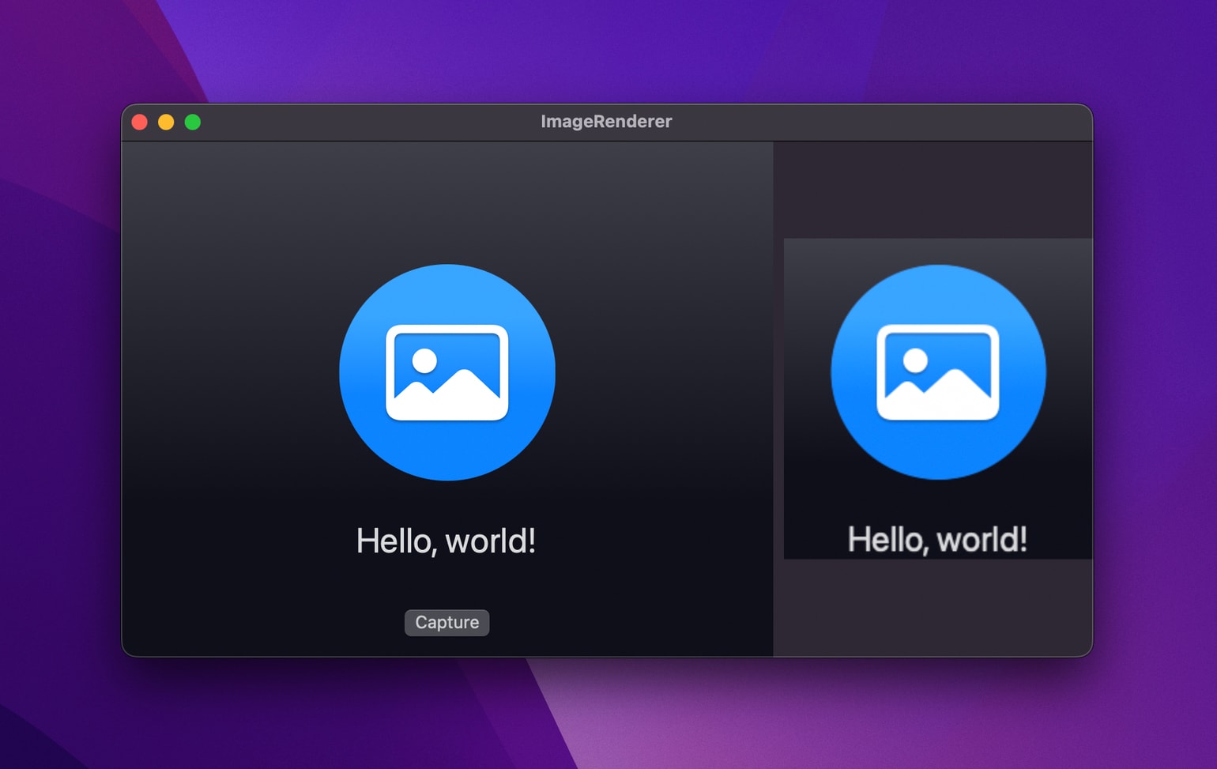Minimize ImageRenderer using the yellow button
This screenshot has width=1217, height=769.
coord(166,122)
